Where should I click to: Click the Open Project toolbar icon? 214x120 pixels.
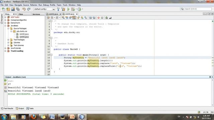(x=13, y=9)
